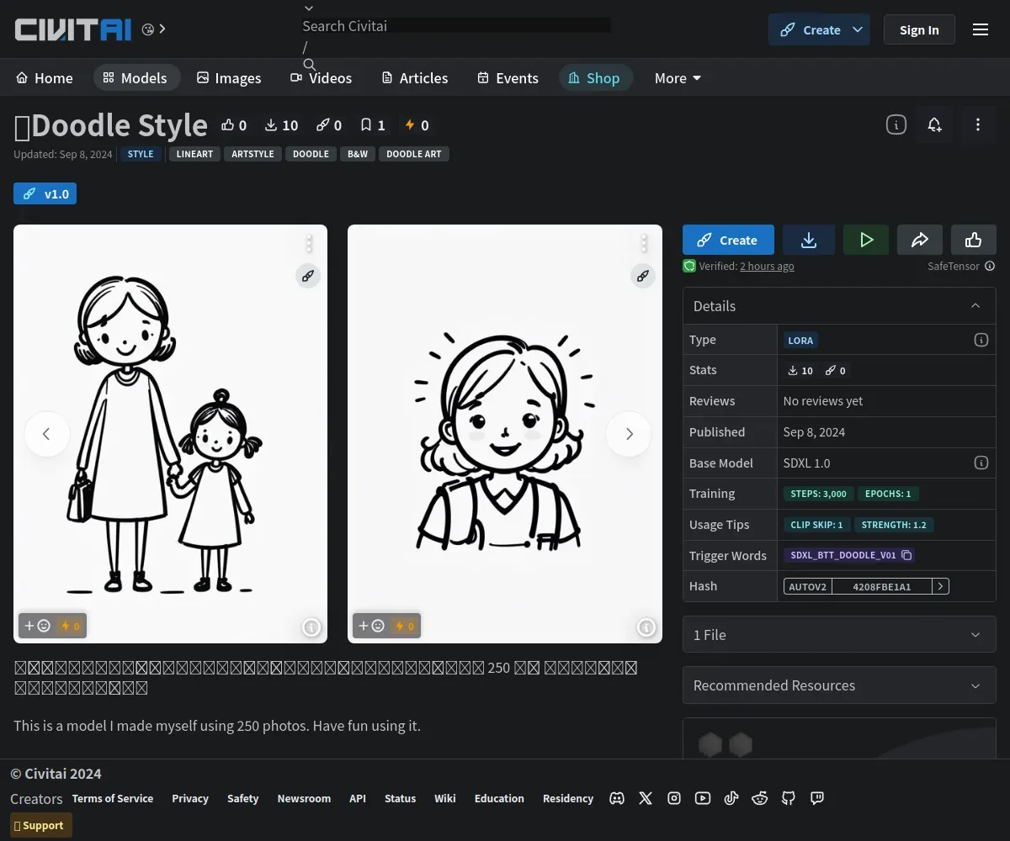This screenshot has width=1010, height=841.
Task: Open the Models tab
Action: point(136,77)
